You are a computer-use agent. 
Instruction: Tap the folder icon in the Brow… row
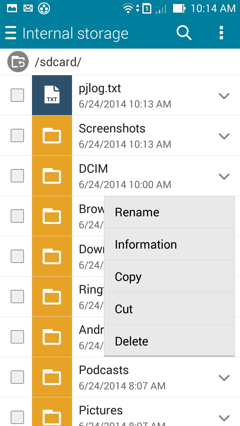(52, 216)
